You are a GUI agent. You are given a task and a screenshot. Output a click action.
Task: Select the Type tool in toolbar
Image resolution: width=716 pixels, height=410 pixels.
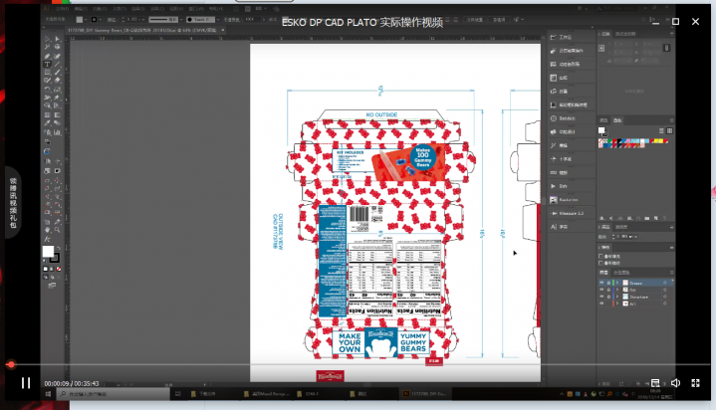[47, 65]
